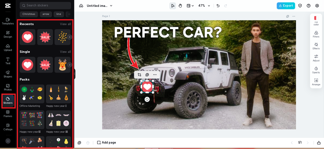Open the layout view dropdown
324x149 pixels.
[x=190, y=6]
